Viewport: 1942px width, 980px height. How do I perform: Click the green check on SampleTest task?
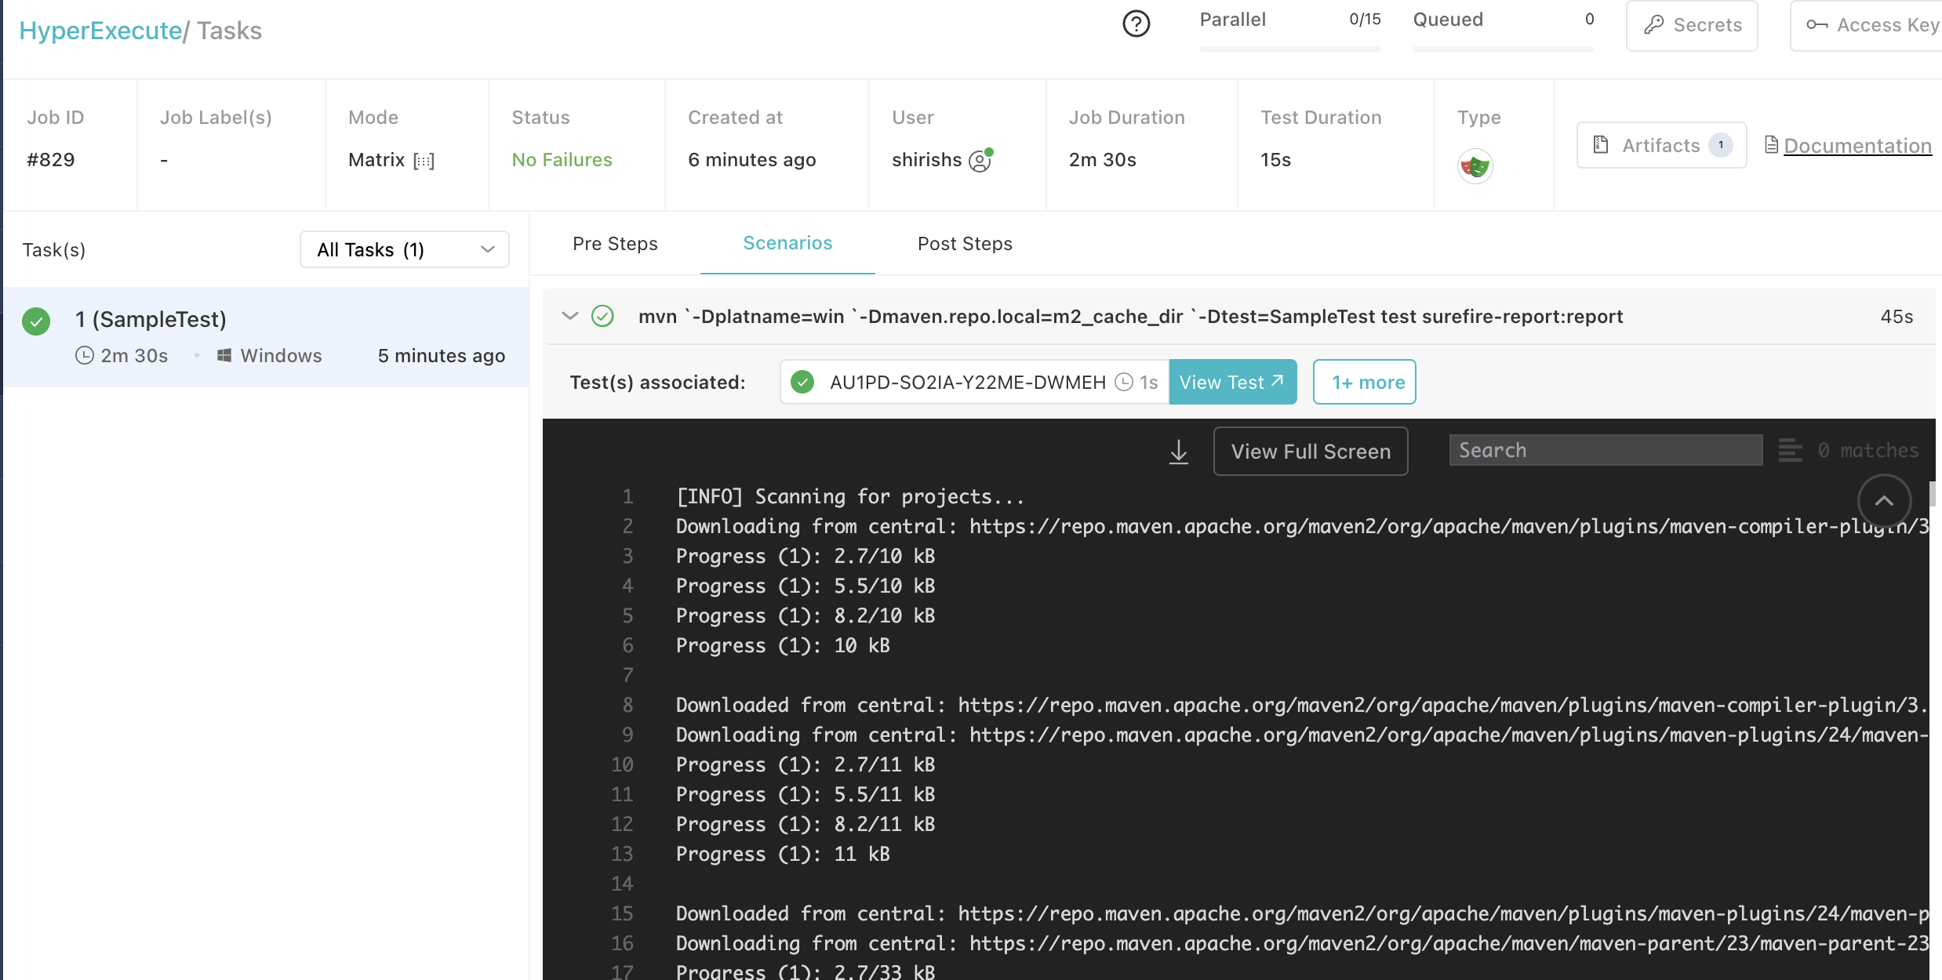click(x=36, y=321)
